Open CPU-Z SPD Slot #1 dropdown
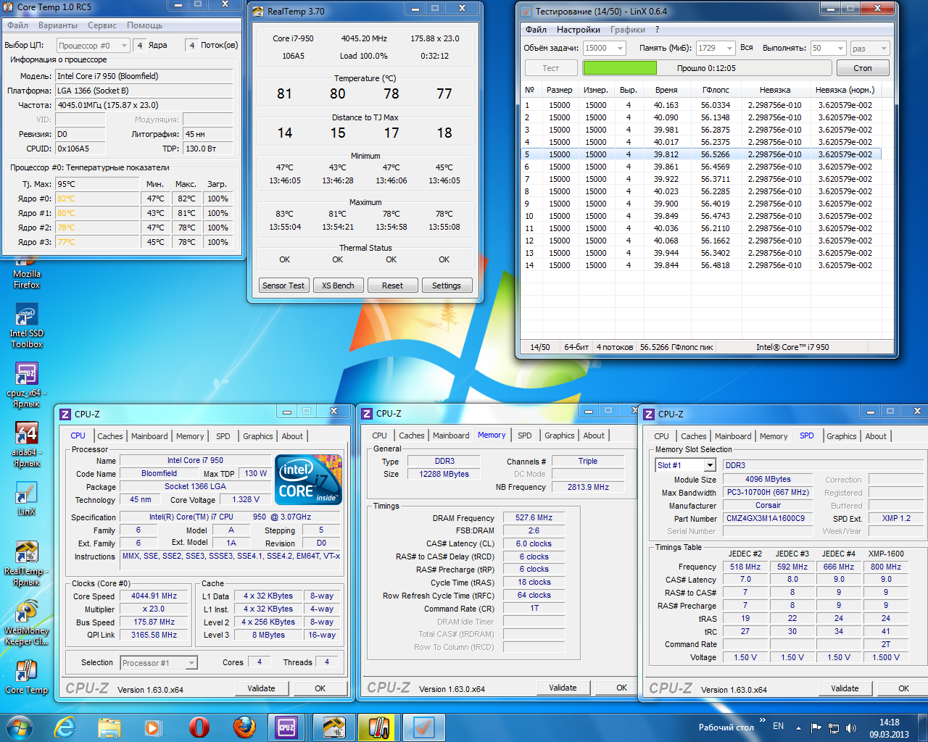The image size is (928, 742). [x=685, y=465]
